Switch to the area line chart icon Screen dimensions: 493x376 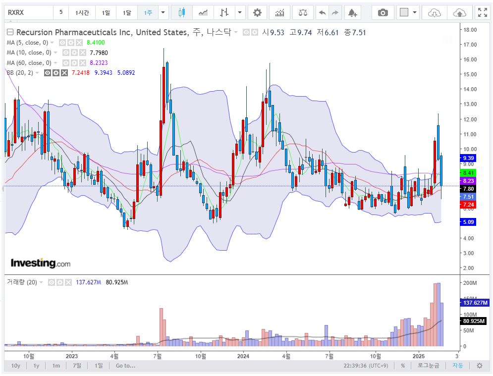point(203,12)
